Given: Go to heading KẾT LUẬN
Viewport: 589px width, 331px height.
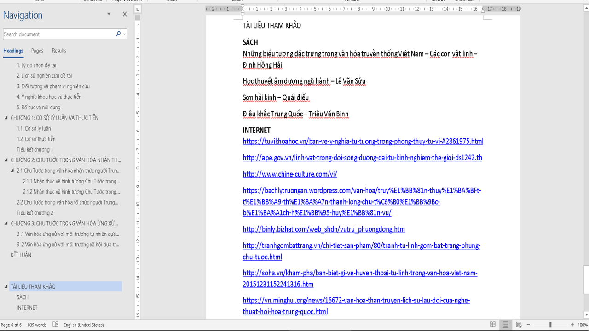Looking at the screenshot, I should coord(21,255).
